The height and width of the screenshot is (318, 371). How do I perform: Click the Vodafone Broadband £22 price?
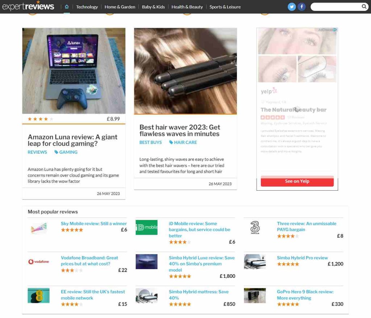point(122,270)
